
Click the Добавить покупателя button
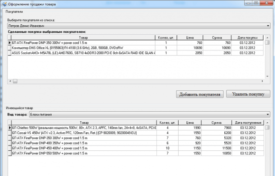tap(200, 94)
